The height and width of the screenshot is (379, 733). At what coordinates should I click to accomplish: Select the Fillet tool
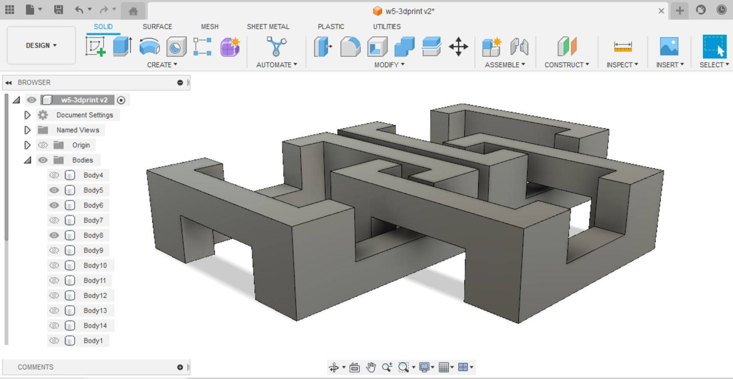350,46
